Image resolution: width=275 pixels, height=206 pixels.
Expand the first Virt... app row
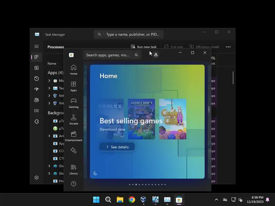(49, 96)
